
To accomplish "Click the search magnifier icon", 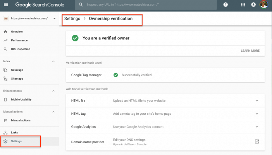I will [x=81, y=5].
